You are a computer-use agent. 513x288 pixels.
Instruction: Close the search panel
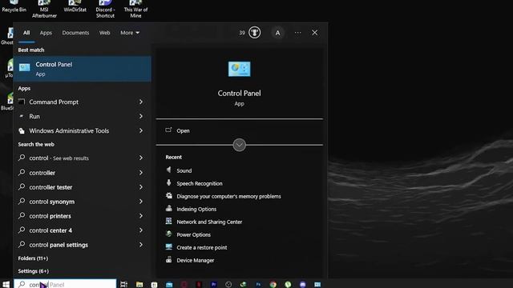[315, 33]
